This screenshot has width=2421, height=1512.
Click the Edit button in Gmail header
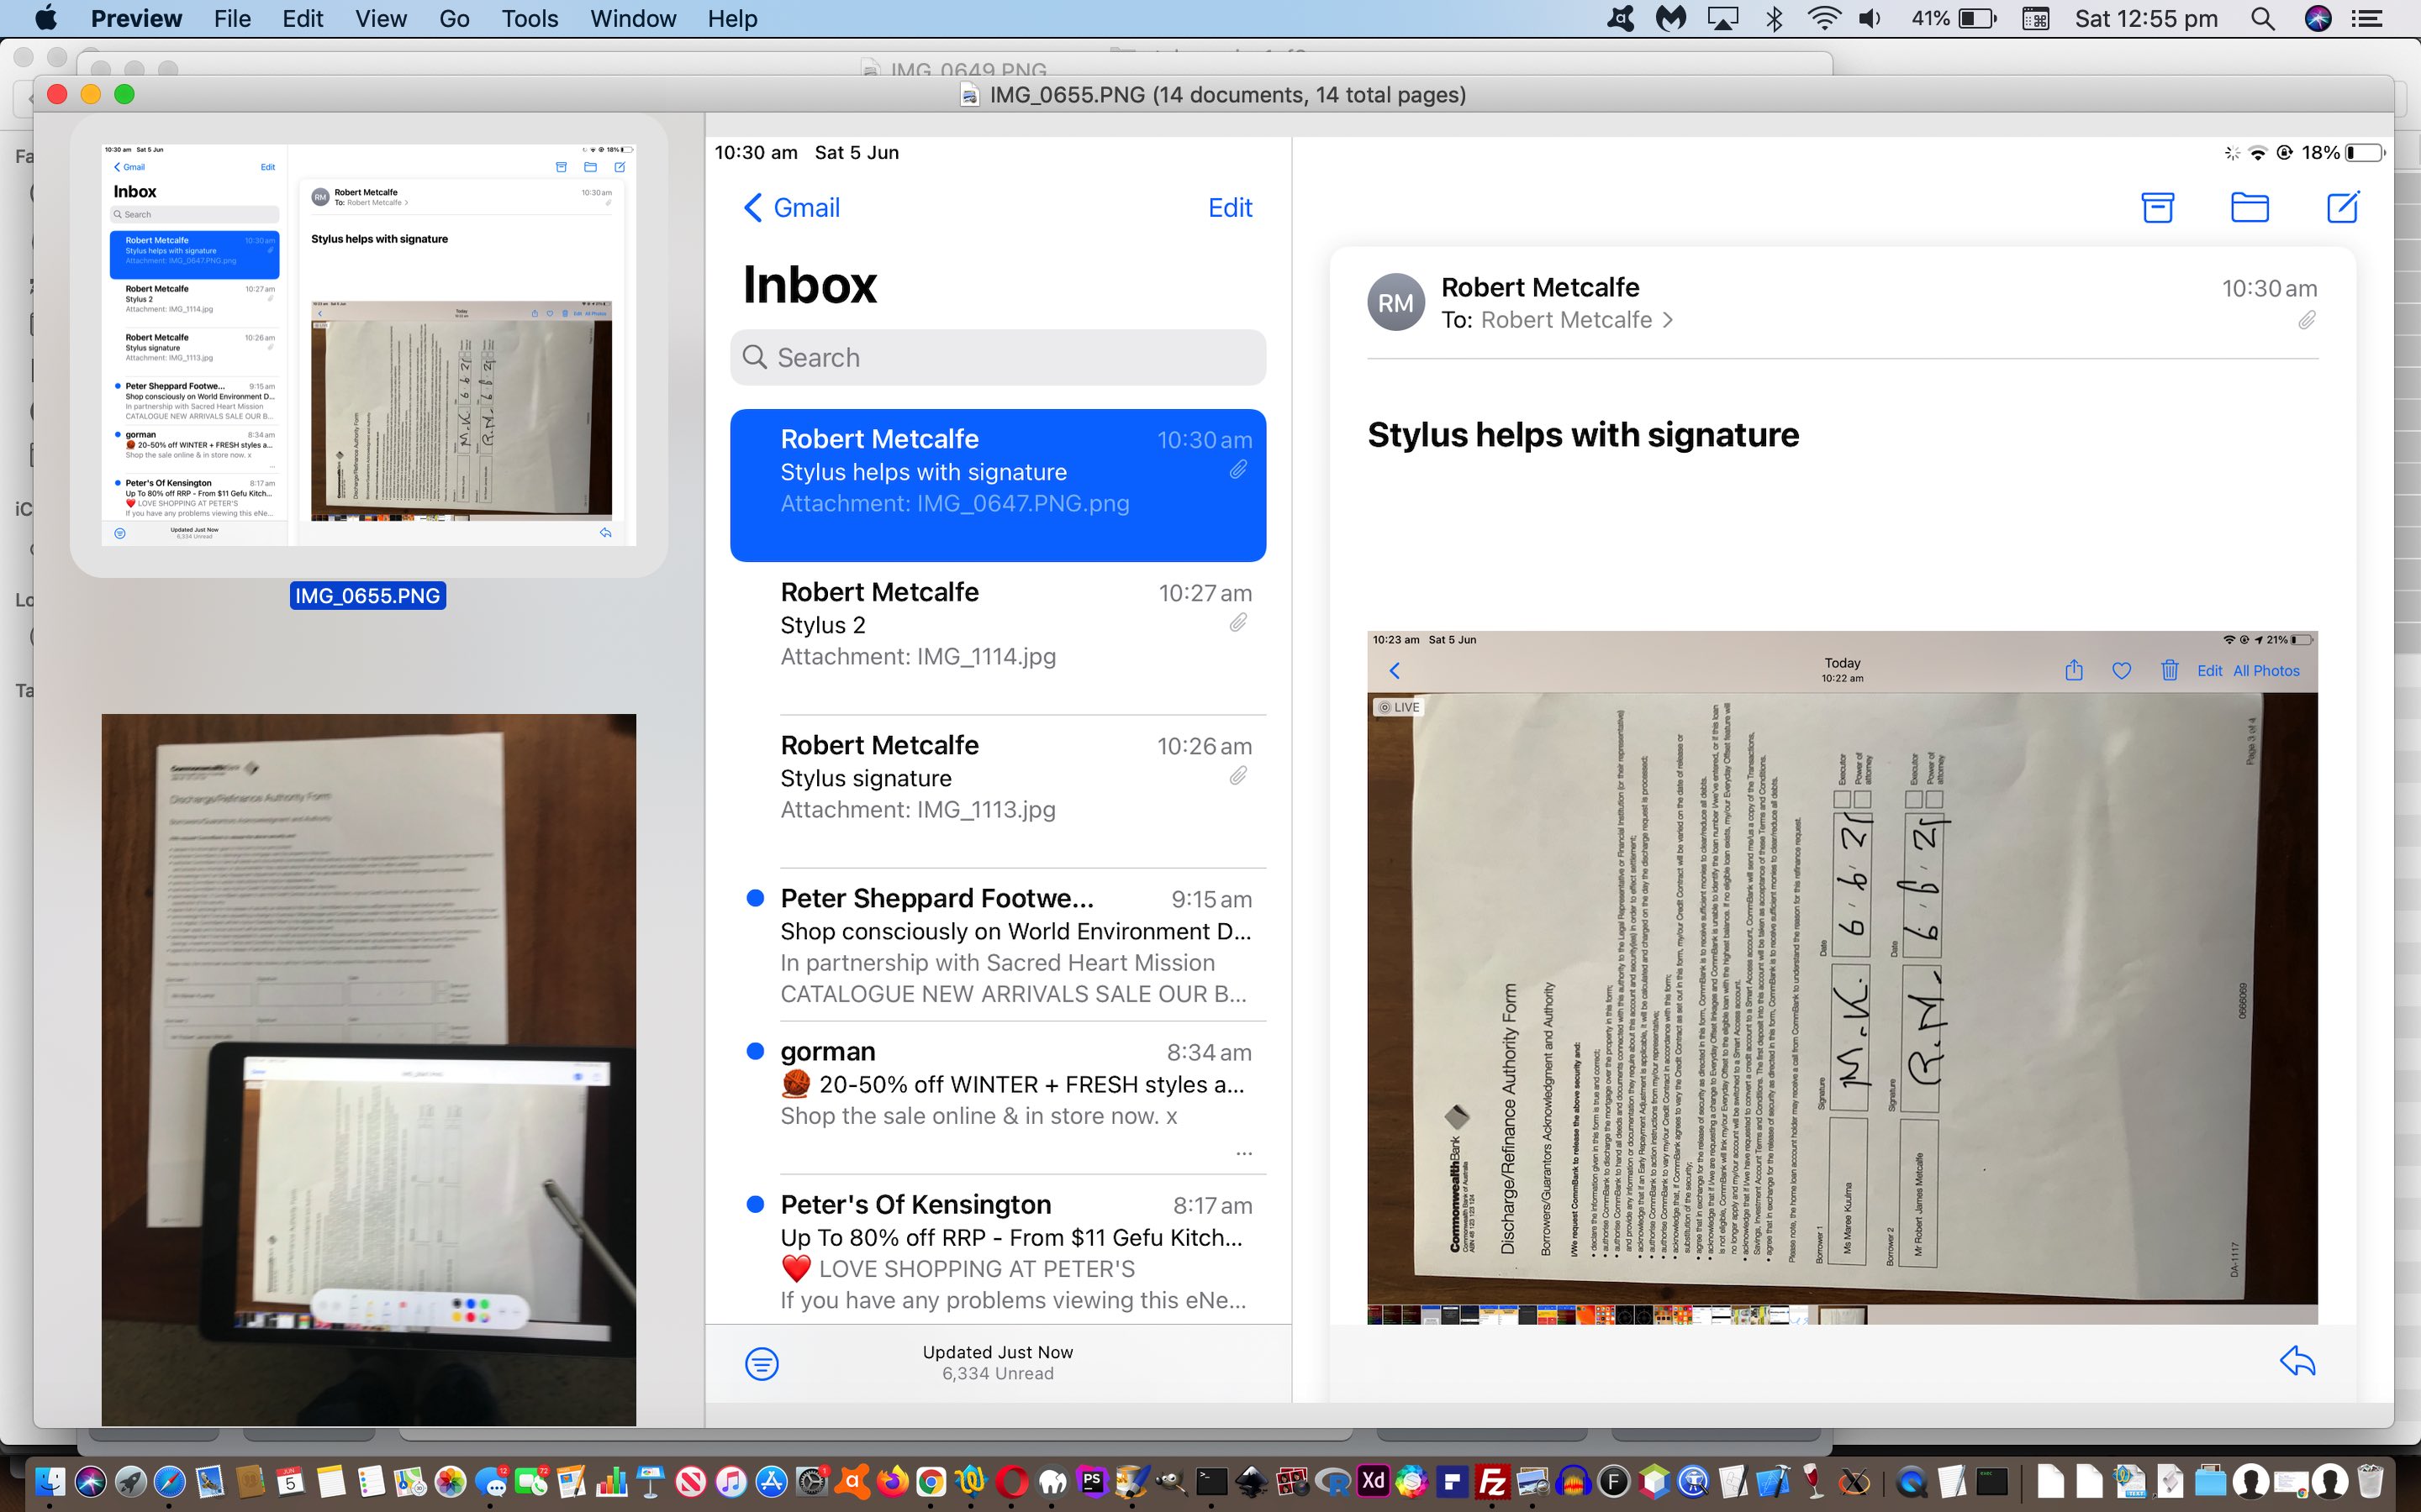[1232, 207]
